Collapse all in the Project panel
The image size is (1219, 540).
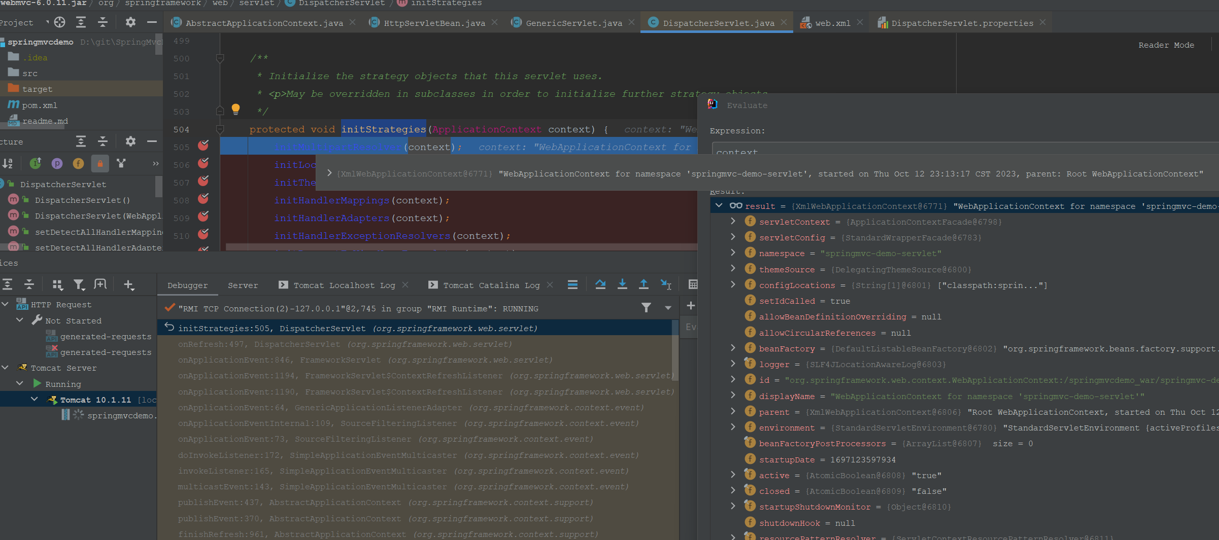tap(103, 22)
